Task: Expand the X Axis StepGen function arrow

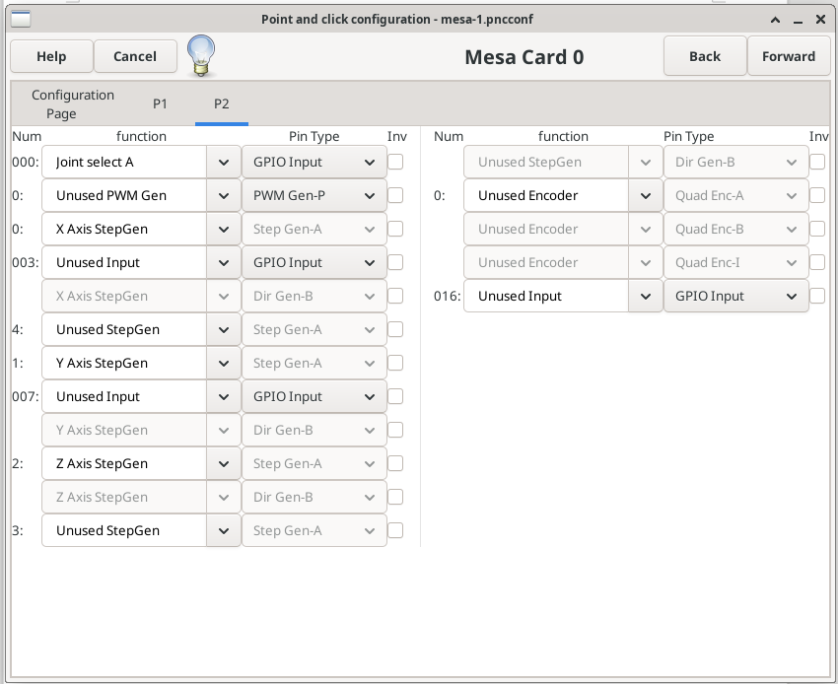Action: tap(223, 229)
